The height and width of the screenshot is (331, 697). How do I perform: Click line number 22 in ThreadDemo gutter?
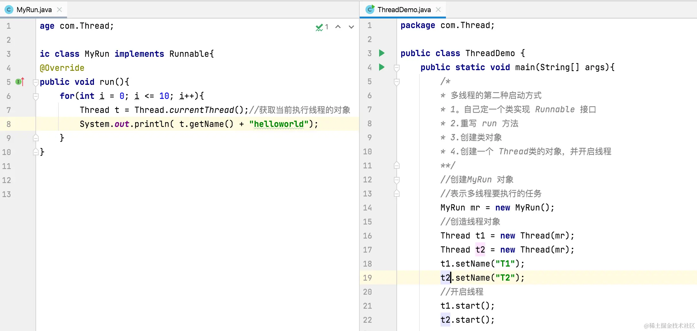(367, 320)
